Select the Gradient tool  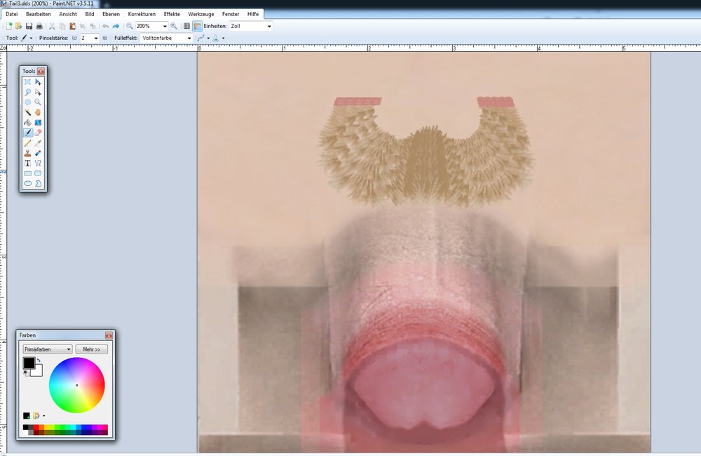tap(38, 123)
